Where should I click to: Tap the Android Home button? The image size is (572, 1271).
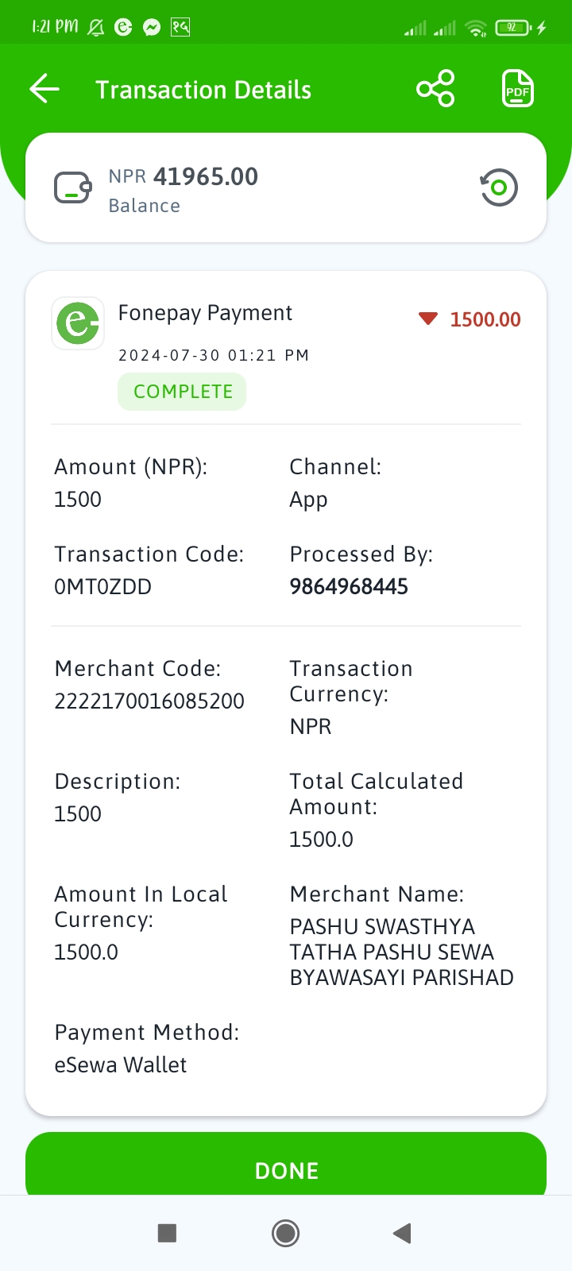click(285, 1233)
